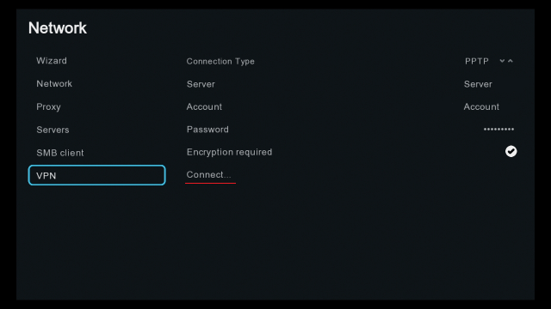Edit the masked Password field
Screen dimensions: 551x309
(498, 130)
